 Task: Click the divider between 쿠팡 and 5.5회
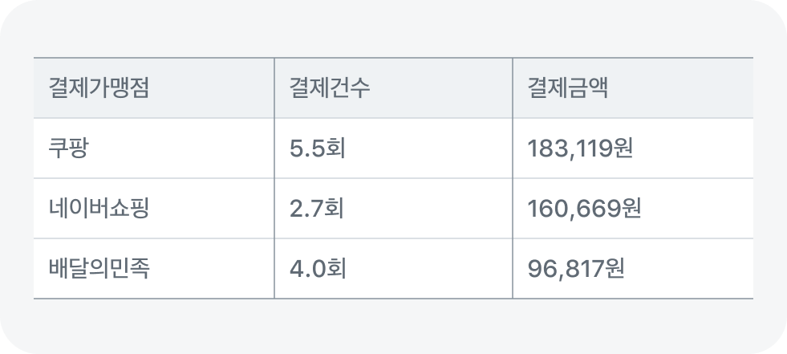274,149
